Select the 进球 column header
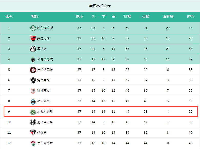The height and width of the screenshot is (149, 200). [127, 17]
